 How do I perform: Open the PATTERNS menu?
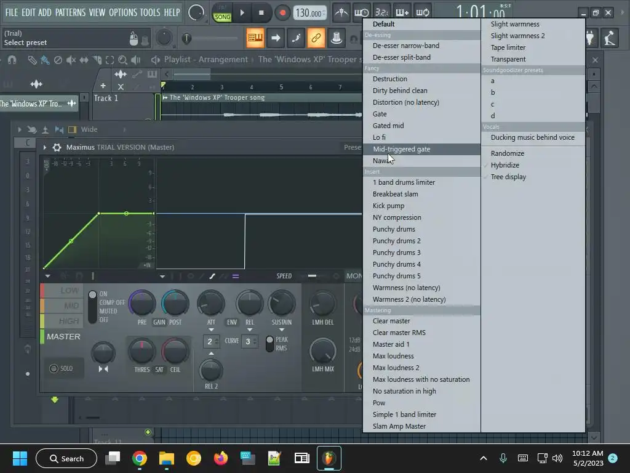pyautogui.click(x=70, y=12)
